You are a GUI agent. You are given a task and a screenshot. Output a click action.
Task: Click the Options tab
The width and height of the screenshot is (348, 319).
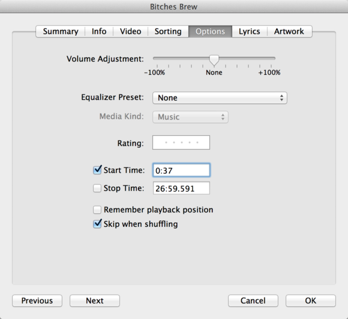[210, 32]
